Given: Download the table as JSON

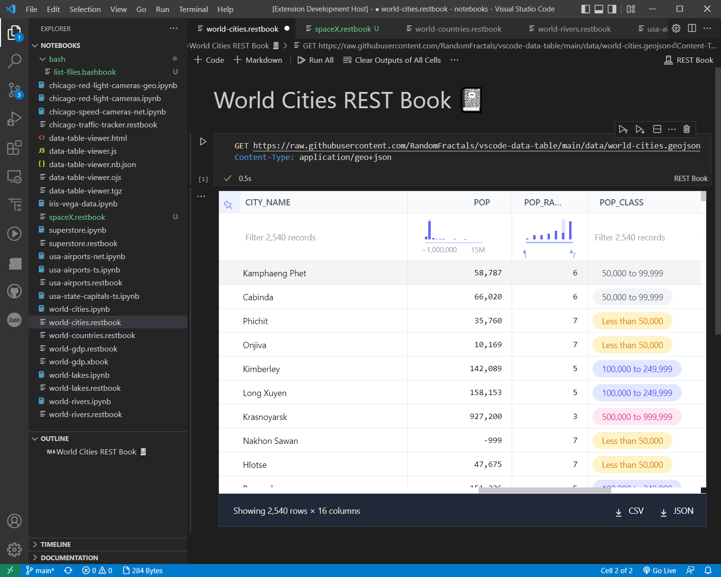Looking at the screenshot, I should 677,511.
